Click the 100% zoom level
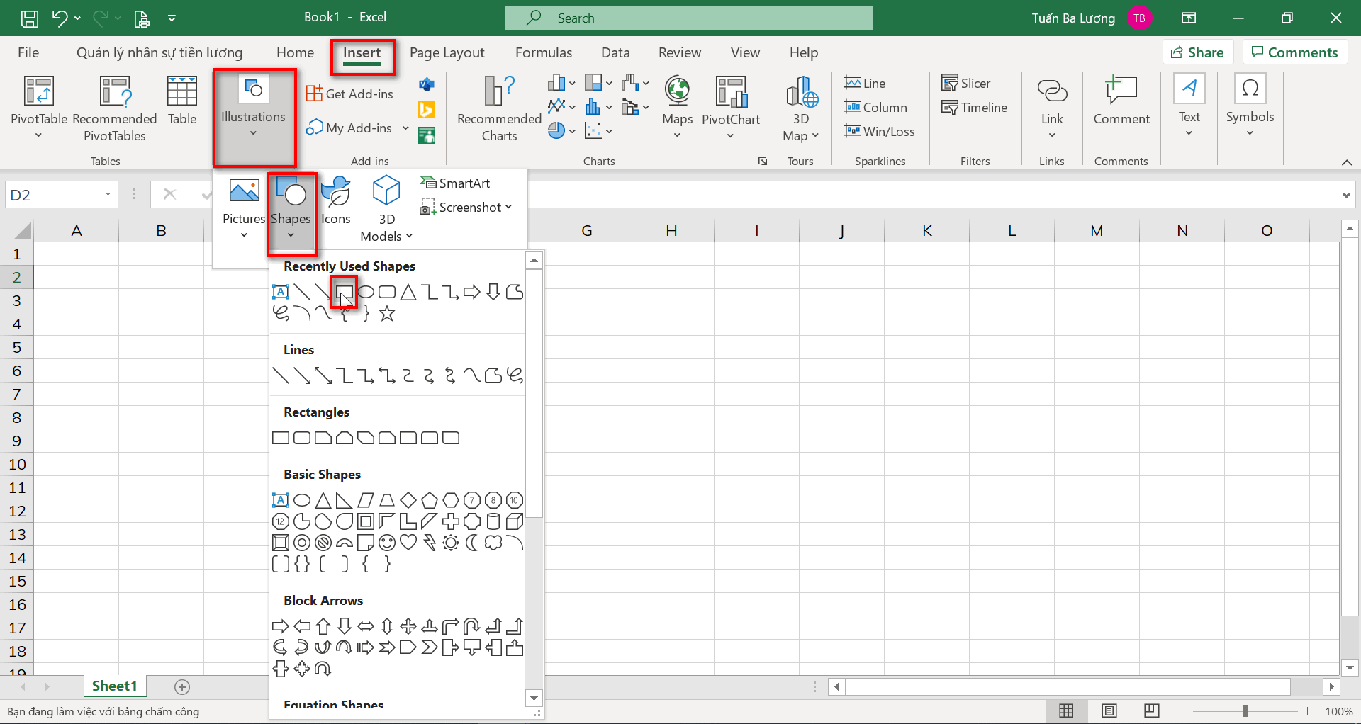The height and width of the screenshot is (724, 1361). [x=1339, y=711]
